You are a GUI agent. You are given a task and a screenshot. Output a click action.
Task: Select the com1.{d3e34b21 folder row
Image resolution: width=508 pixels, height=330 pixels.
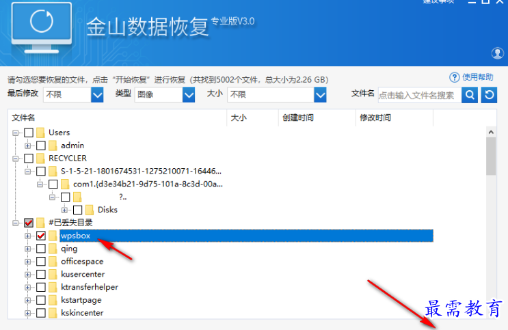[x=148, y=184]
